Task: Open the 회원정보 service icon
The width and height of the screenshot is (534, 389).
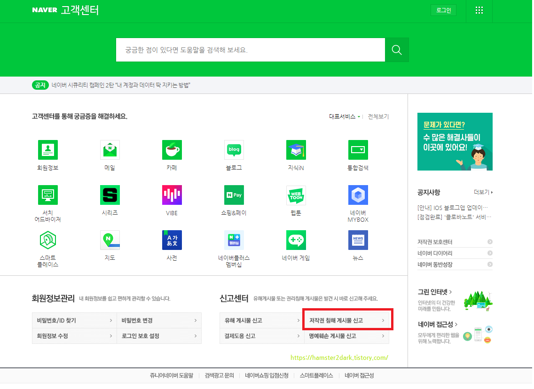Action: coord(47,150)
